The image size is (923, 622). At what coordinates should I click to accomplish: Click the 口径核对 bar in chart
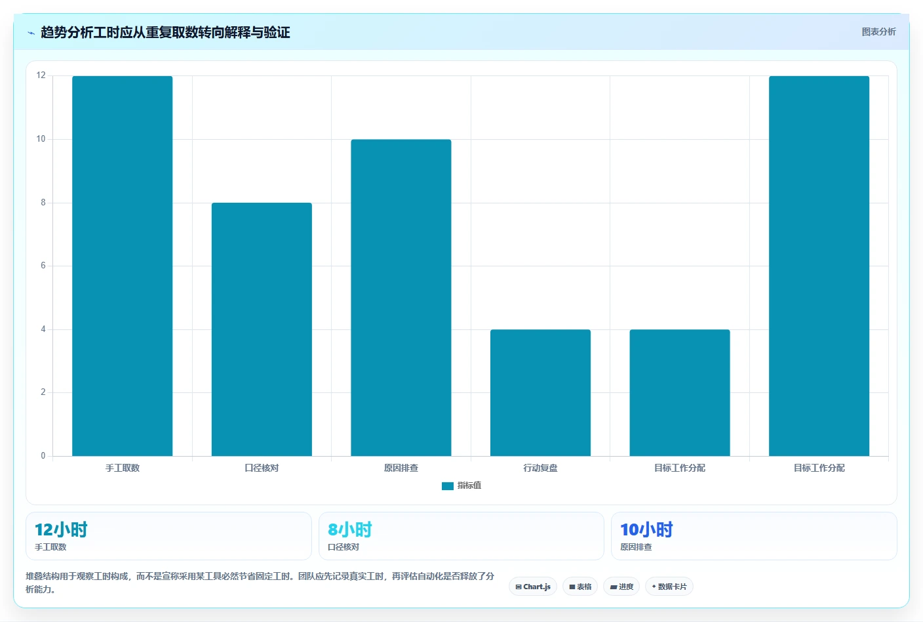pos(262,329)
